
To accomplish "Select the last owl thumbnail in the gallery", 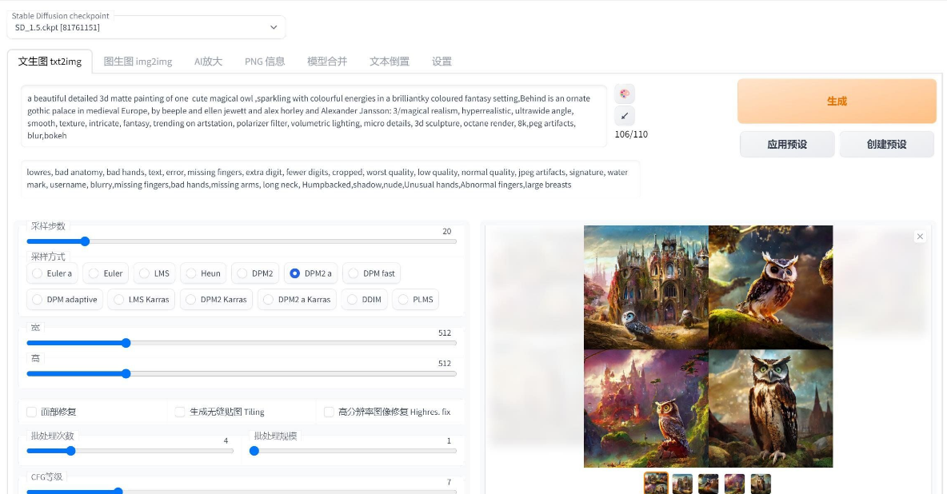I will pos(760,484).
